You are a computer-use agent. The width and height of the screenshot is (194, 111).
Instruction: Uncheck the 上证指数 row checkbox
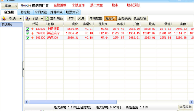[28, 29]
